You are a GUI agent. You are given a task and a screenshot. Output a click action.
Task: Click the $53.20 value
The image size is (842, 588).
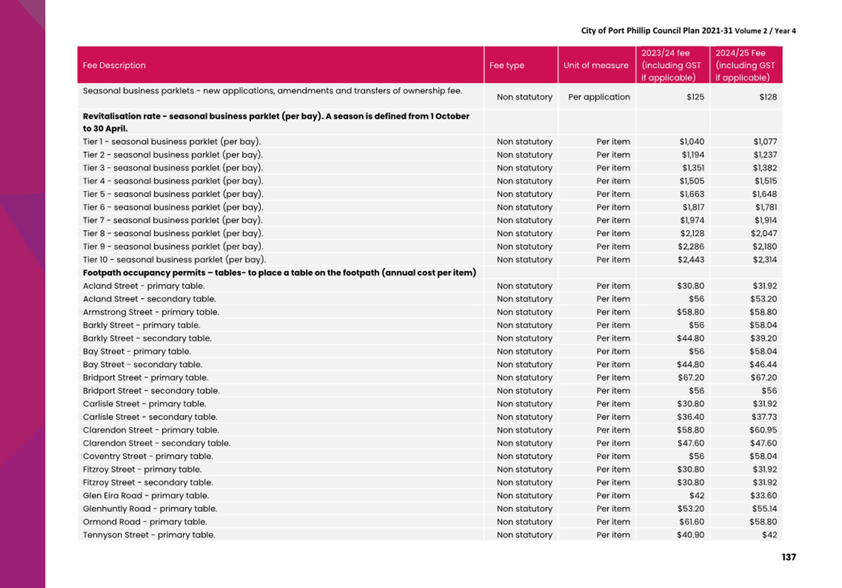click(x=764, y=299)
